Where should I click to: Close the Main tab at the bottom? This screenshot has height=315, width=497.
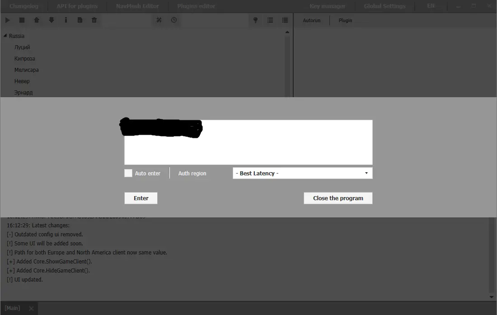(x=31, y=309)
